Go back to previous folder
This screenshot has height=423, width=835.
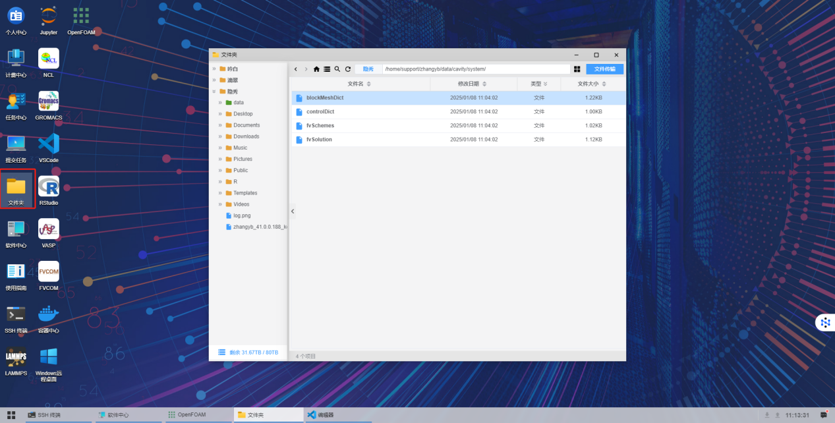tap(296, 69)
